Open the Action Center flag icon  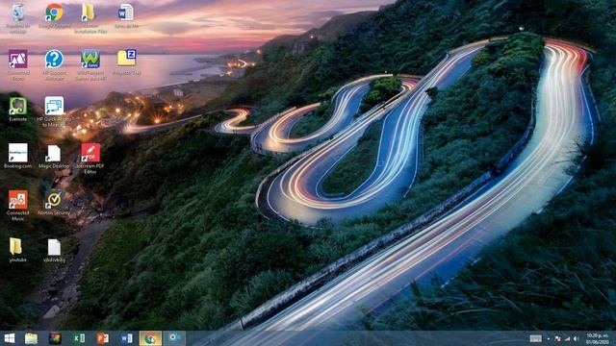tap(557, 338)
